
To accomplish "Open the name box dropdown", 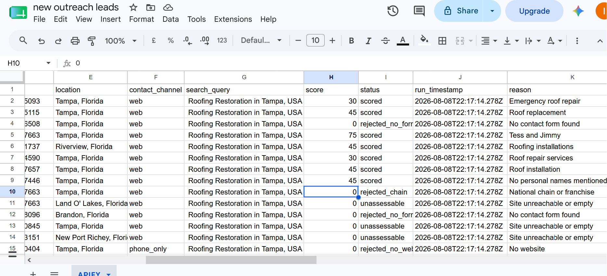I will click(x=48, y=63).
